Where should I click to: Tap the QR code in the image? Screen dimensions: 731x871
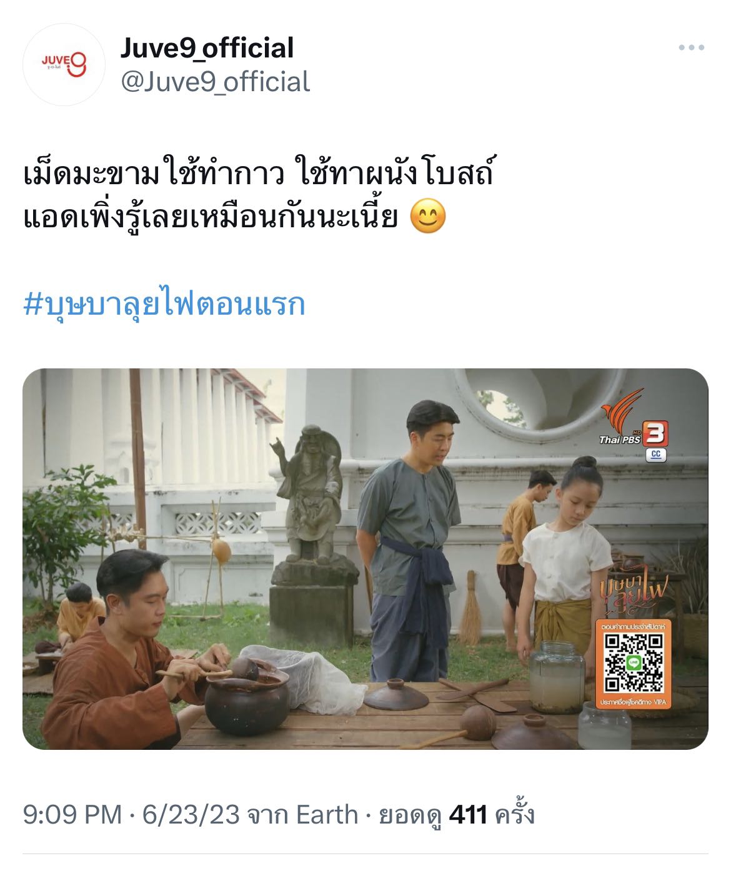(634, 663)
